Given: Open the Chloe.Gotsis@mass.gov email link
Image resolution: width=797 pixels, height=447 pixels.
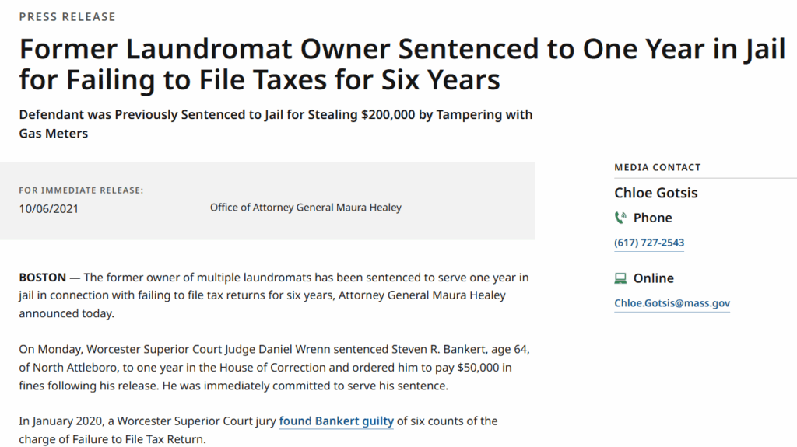Looking at the screenshot, I should point(672,303).
